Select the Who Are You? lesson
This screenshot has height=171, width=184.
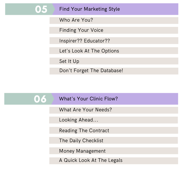(x=114, y=20)
